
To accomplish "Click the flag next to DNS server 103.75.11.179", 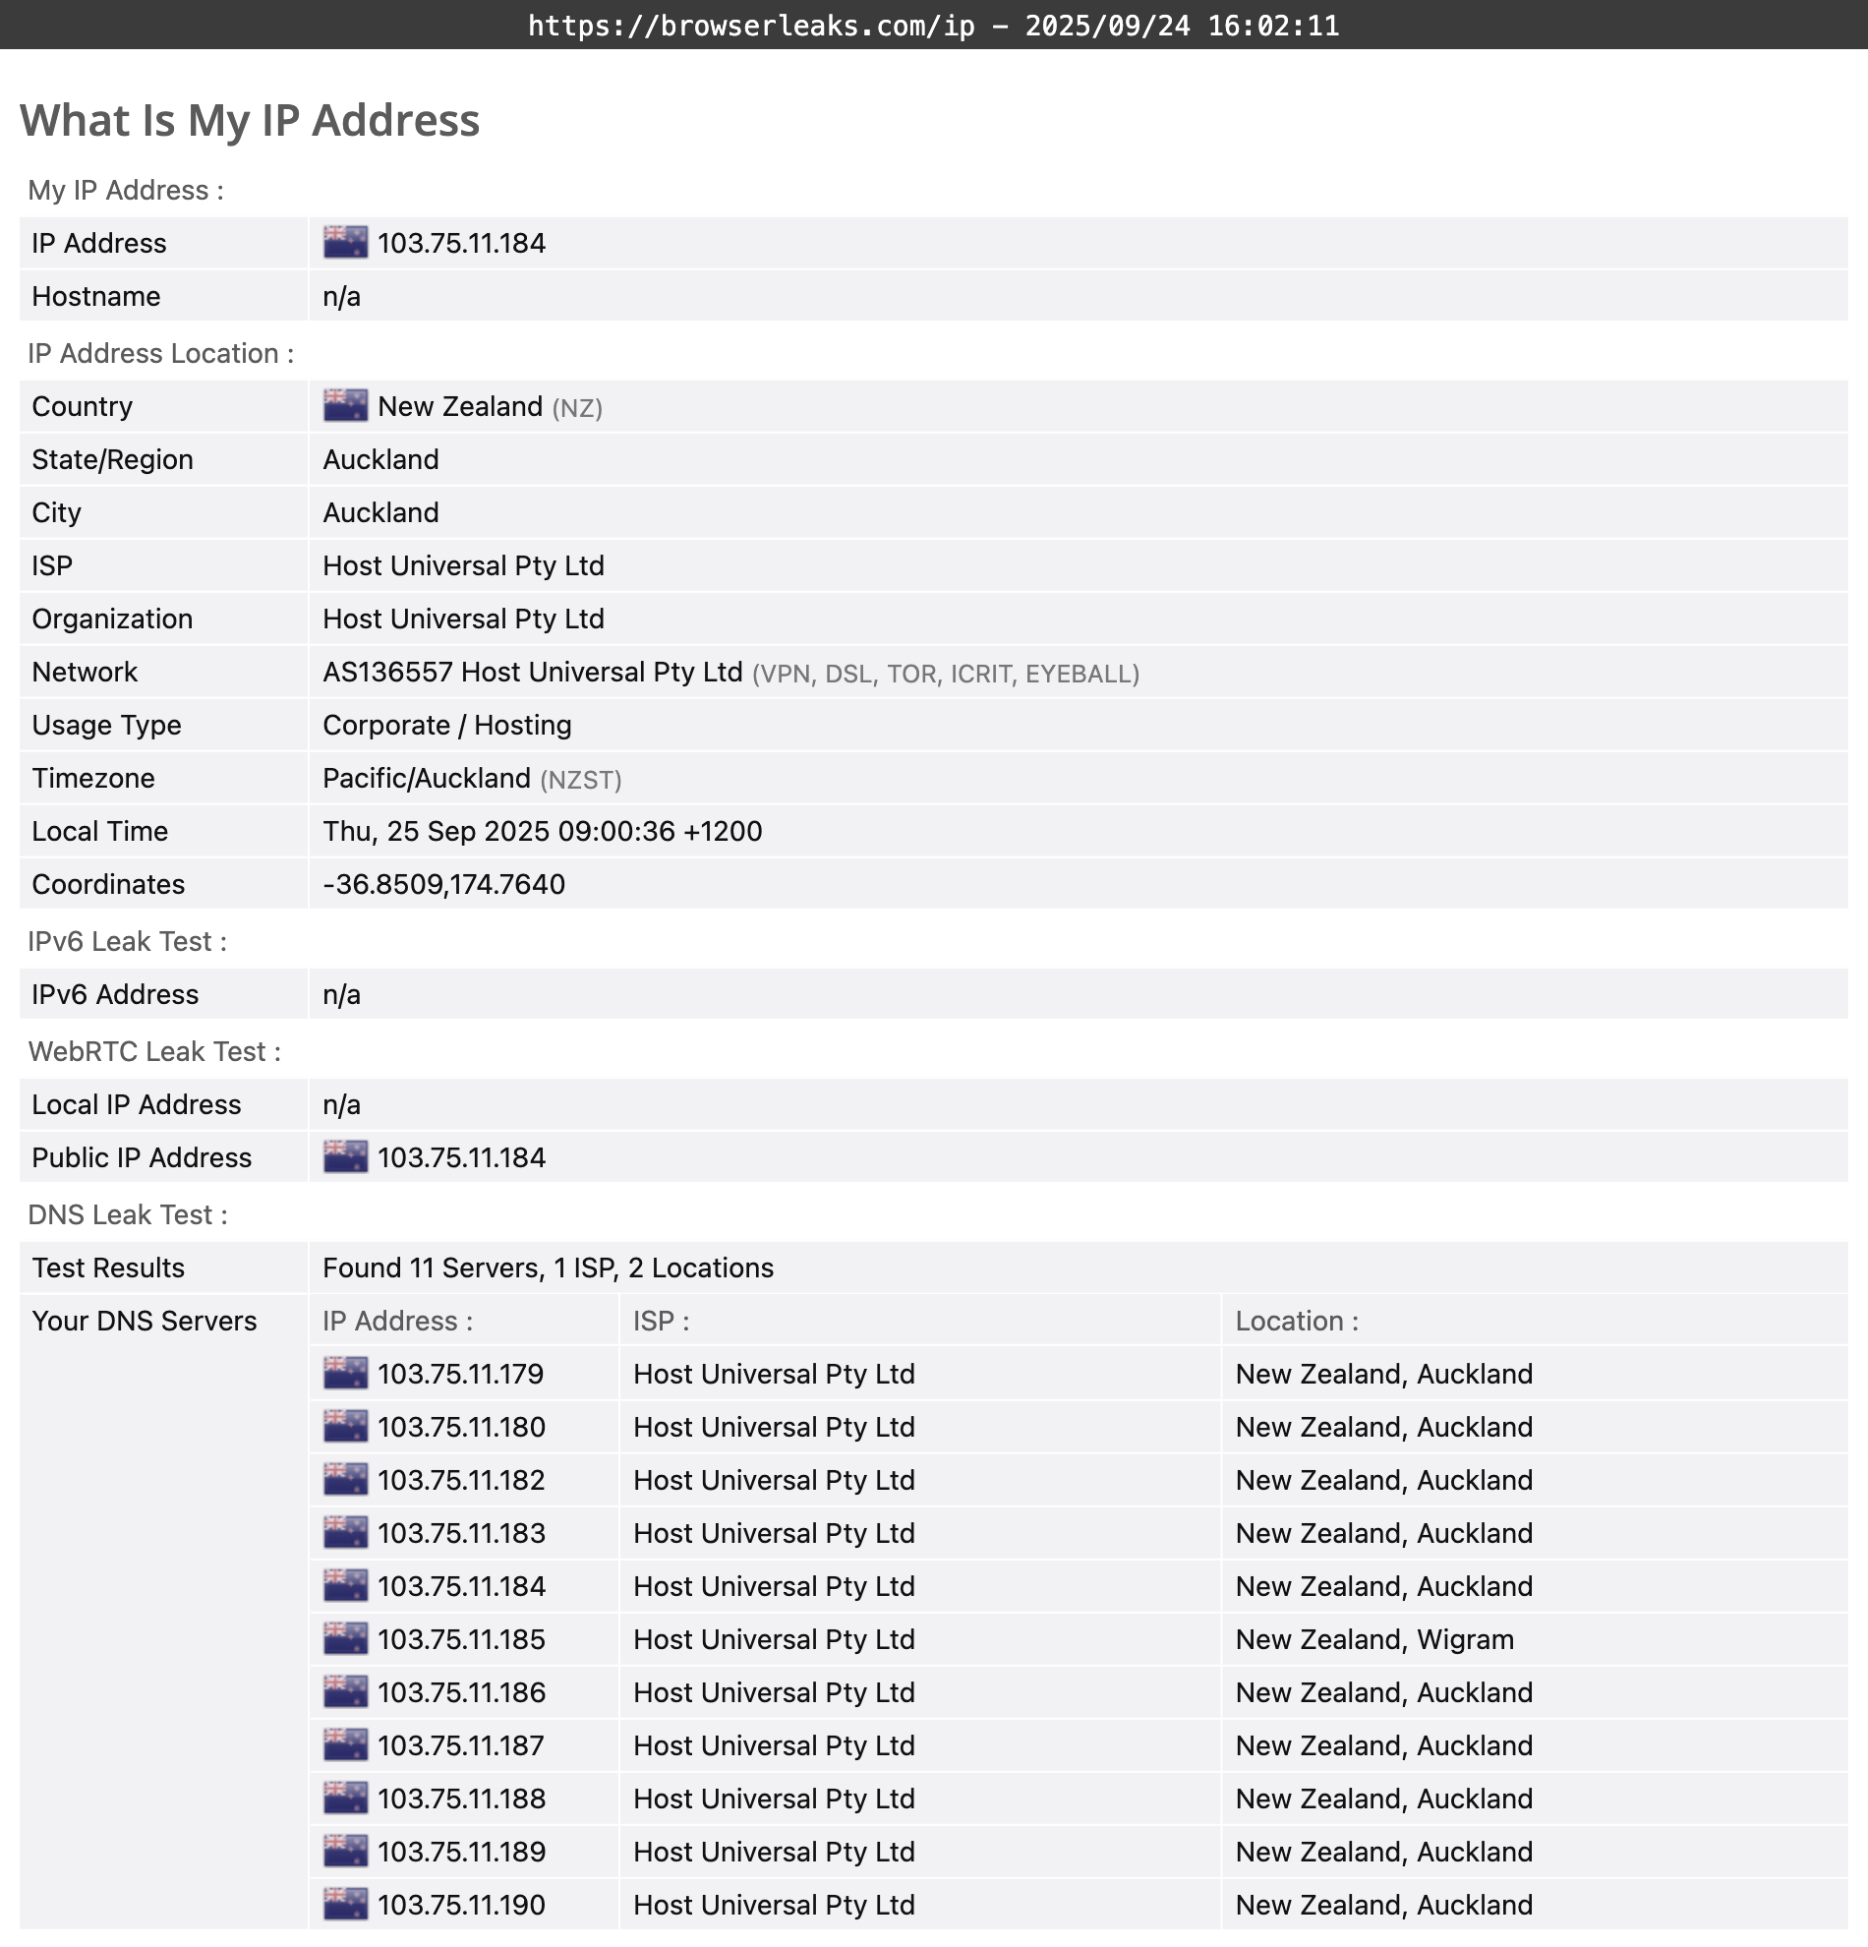I will click(x=345, y=1374).
